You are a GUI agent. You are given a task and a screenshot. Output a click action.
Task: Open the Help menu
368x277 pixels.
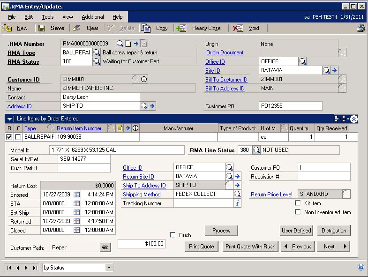[117, 17]
